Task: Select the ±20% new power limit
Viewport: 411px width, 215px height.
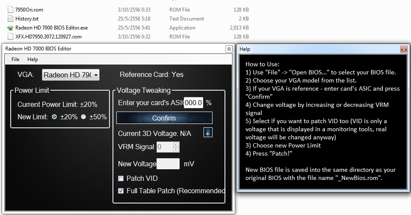Action: 54,117
